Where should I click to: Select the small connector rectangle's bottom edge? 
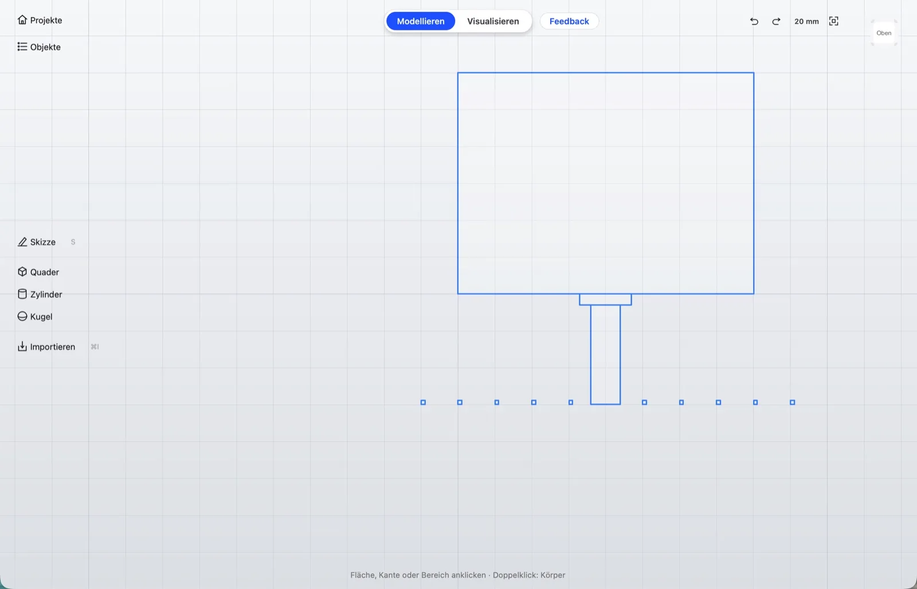point(605,305)
